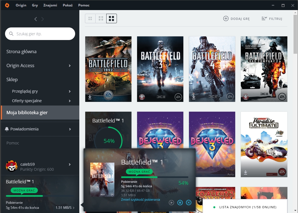
Task: Click FILTRUJ button
Action: (x=272, y=18)
